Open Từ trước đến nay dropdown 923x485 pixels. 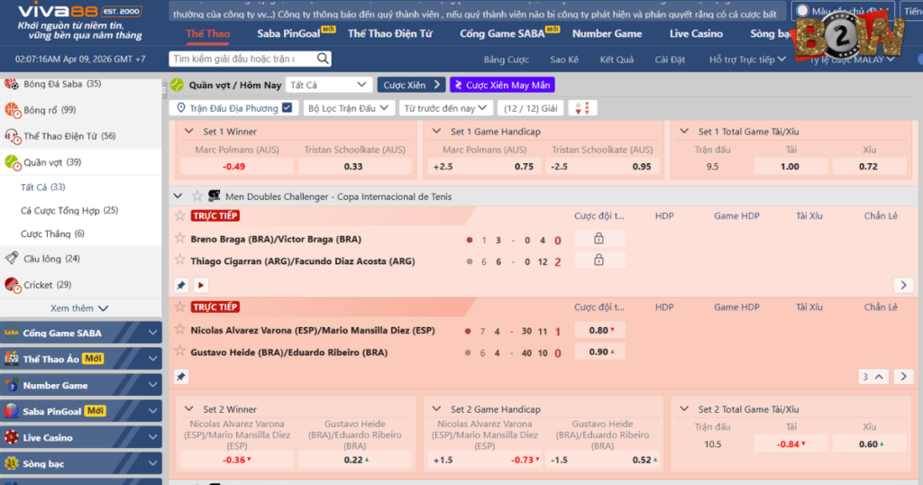tap(445, 108)
